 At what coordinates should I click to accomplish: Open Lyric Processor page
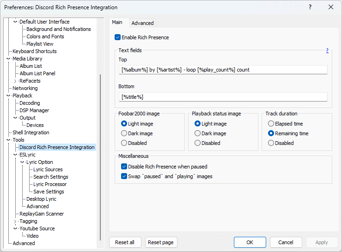(x=50, y=184)
